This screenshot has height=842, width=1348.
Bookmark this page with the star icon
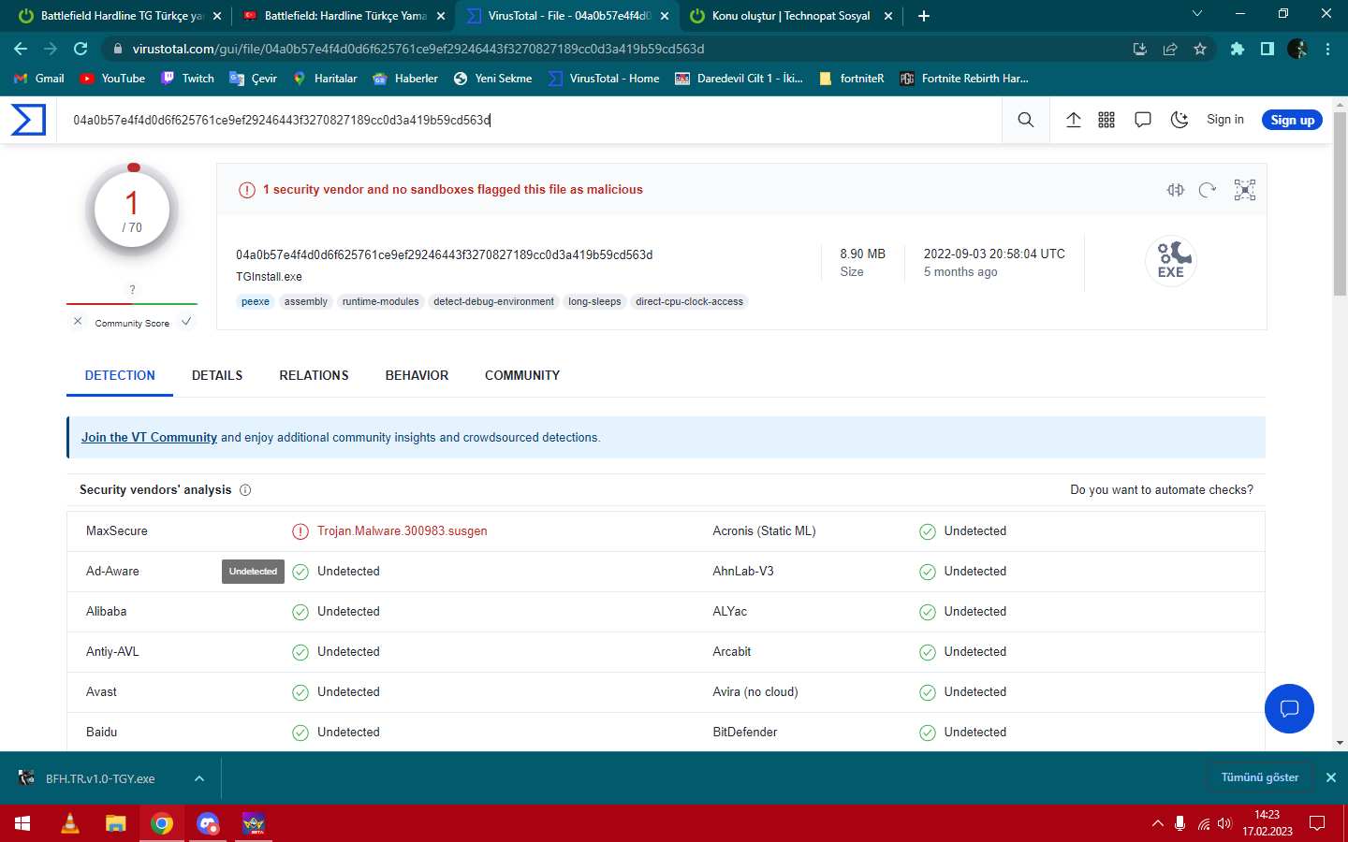(x=1200, y=49)
